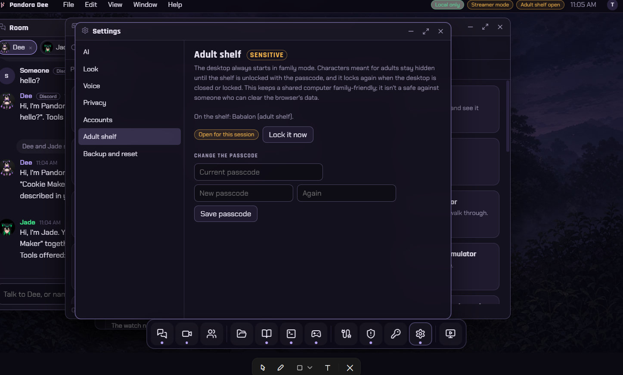Open the shield alert icon in the dock

coord(371,334)
